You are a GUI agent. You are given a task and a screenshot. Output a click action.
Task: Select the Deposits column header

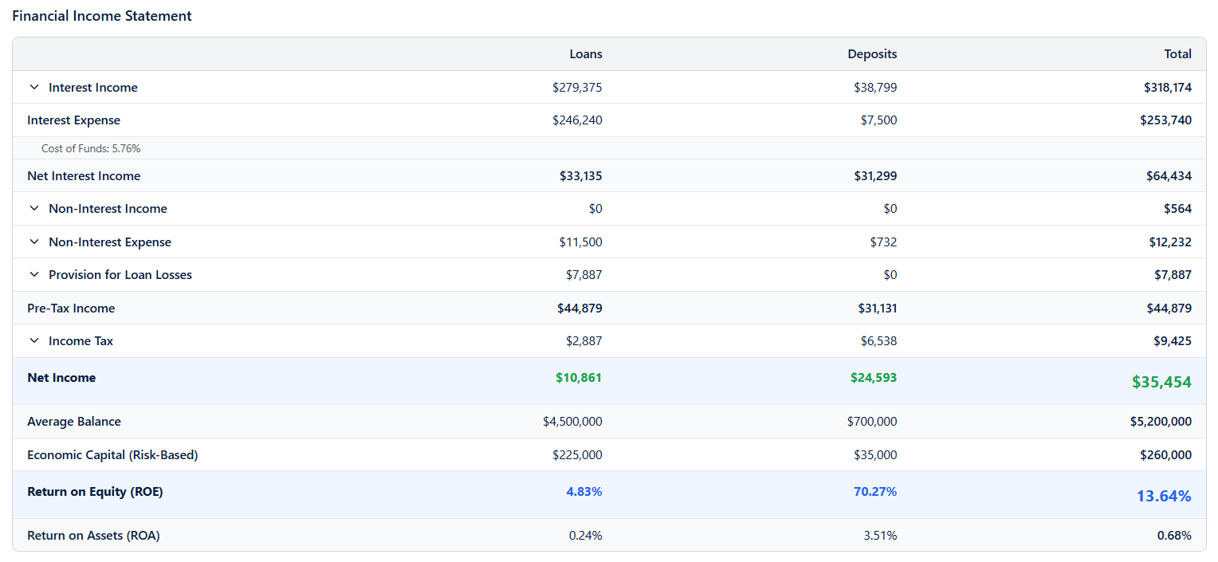tap(872, 54)
